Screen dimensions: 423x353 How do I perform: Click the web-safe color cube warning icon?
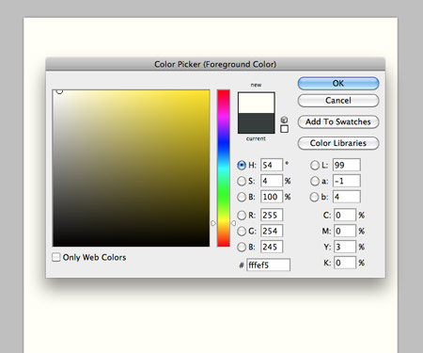284,120
